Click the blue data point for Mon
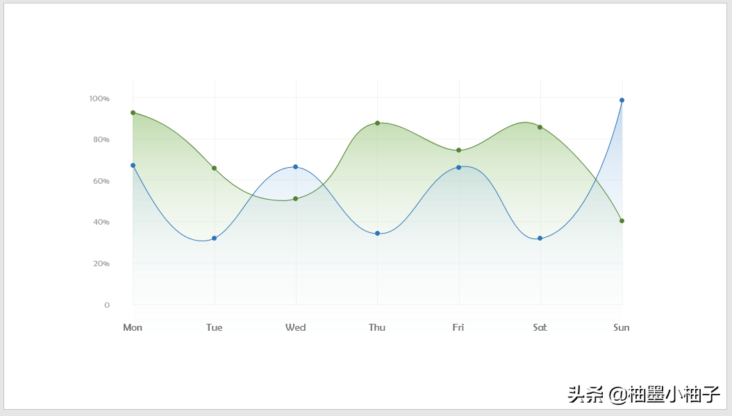Screen dimensions: 732x416 point(133,165)
